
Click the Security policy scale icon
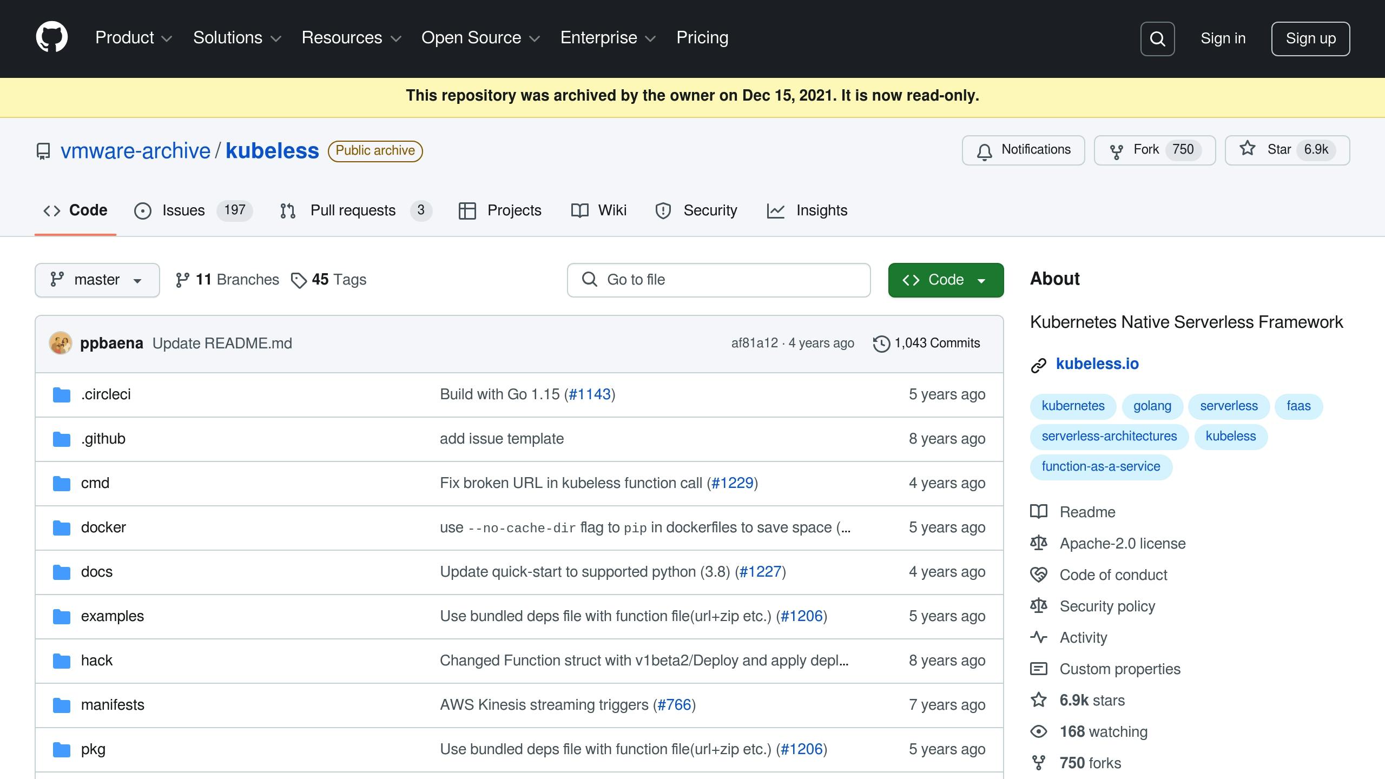click(x=1039, y=606)
